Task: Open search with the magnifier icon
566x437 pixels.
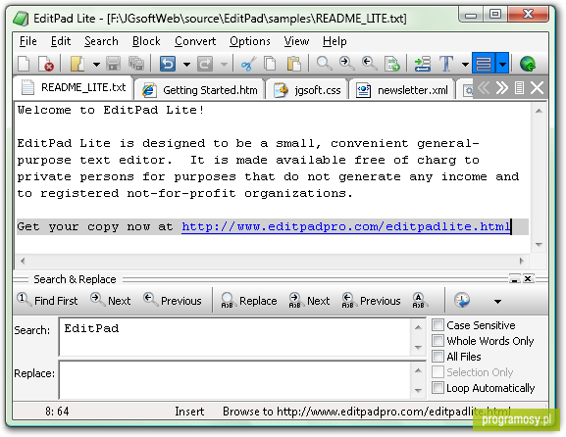Action: [x=324, y=65]
